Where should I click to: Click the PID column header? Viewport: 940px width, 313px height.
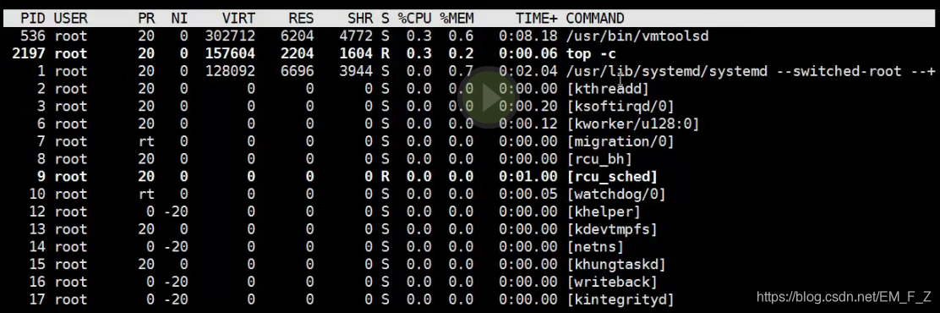(x=33, y=19)
